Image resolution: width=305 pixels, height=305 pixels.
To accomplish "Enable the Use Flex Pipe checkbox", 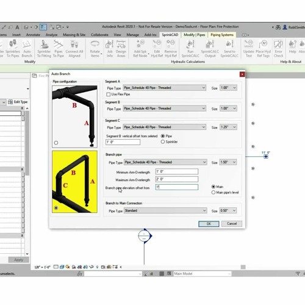I will 109,95.
